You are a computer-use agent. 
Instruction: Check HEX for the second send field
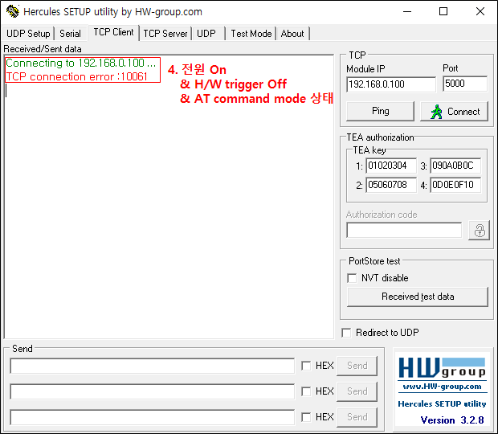(306, 391)
